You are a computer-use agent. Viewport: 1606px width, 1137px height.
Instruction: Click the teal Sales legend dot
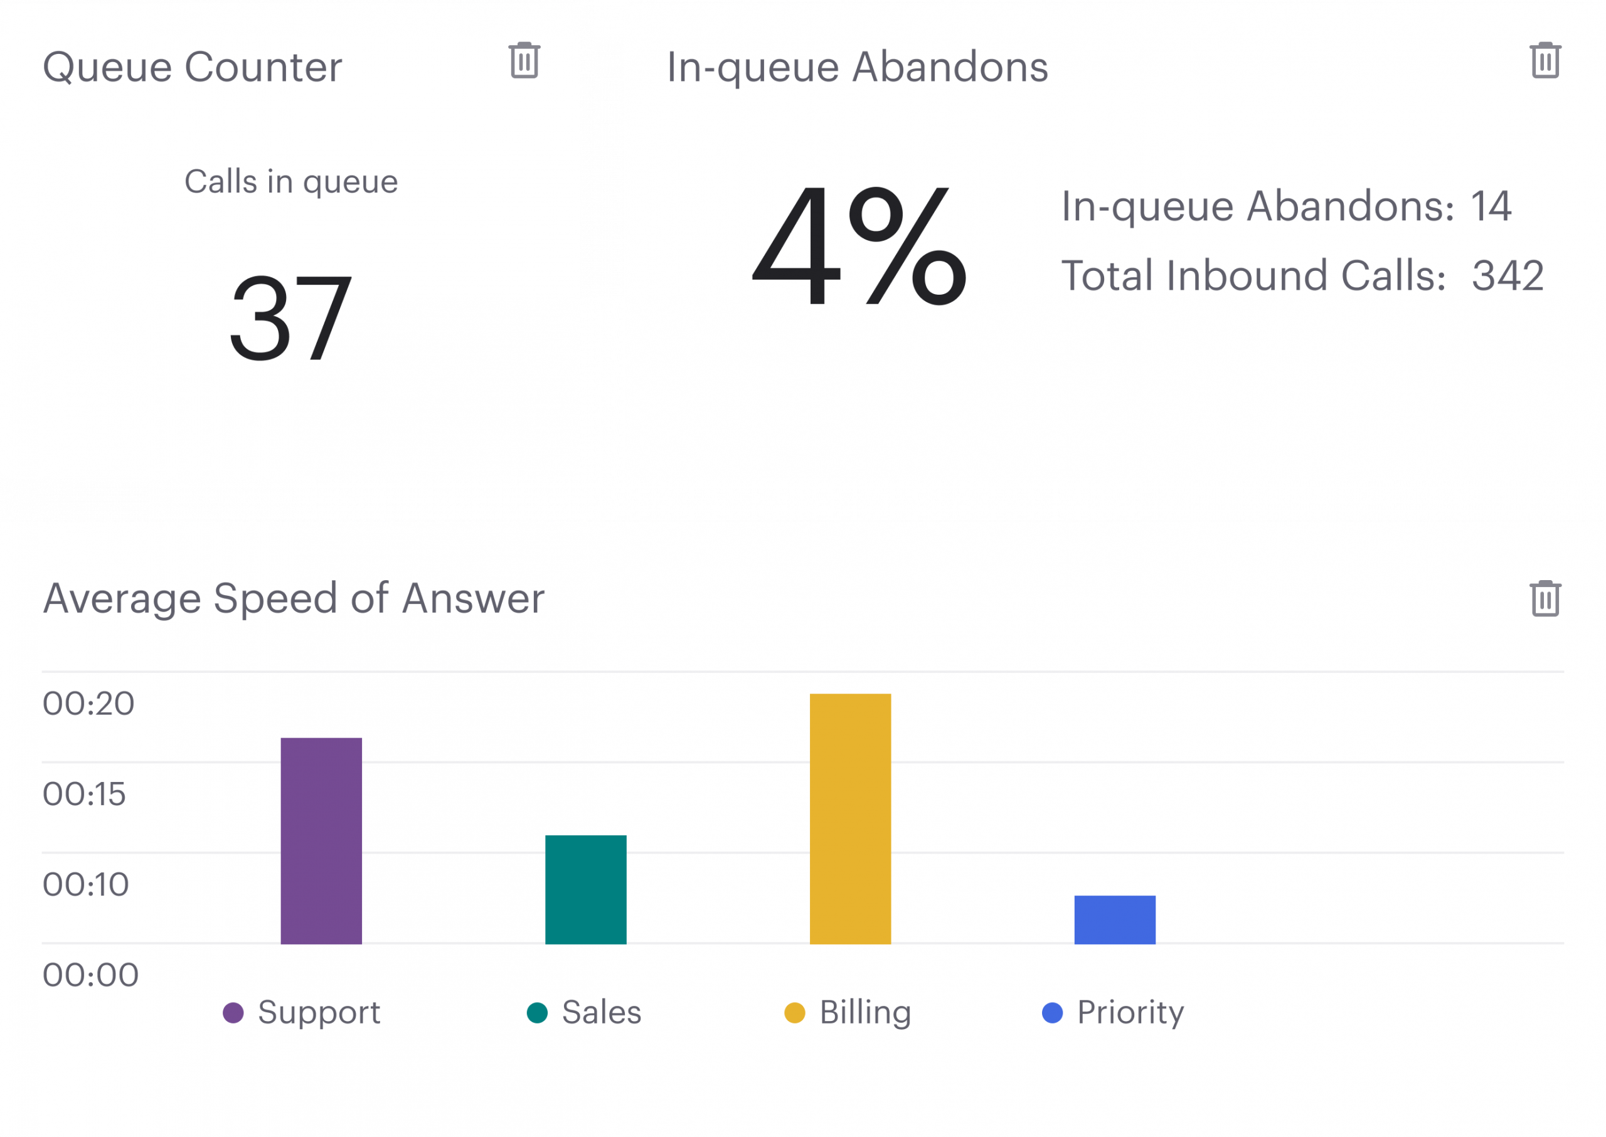coord(537,1012)
